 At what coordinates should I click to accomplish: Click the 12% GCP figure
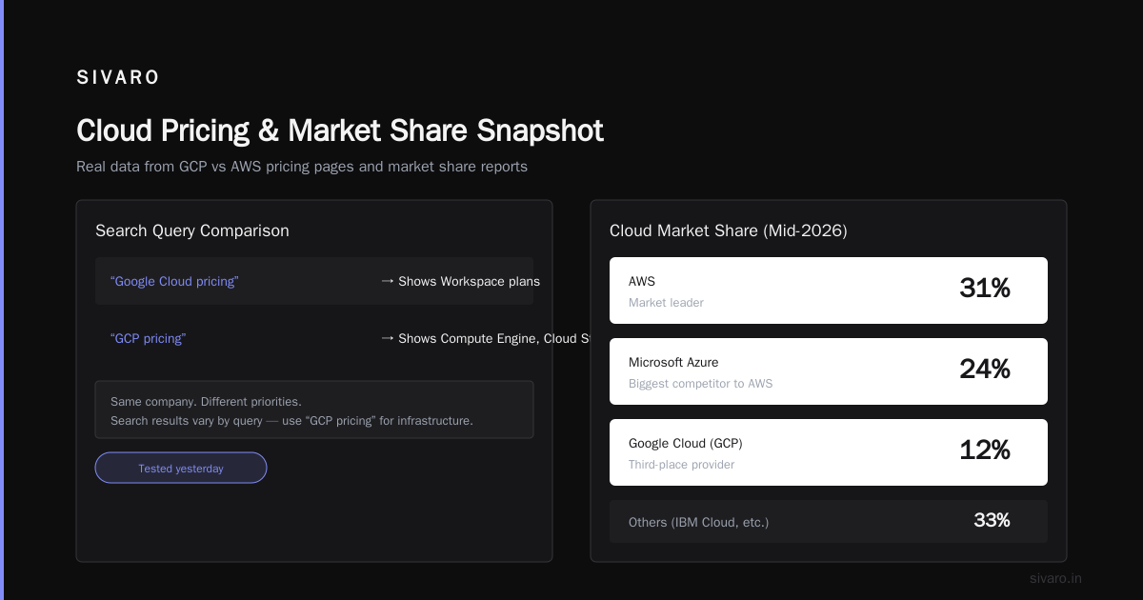[985, 450]
